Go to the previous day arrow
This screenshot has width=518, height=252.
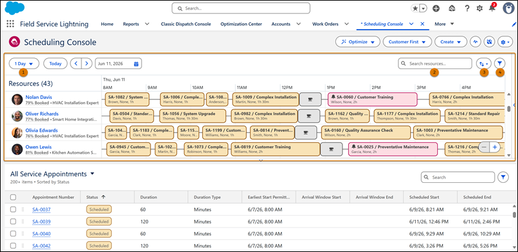click(76, 63)
